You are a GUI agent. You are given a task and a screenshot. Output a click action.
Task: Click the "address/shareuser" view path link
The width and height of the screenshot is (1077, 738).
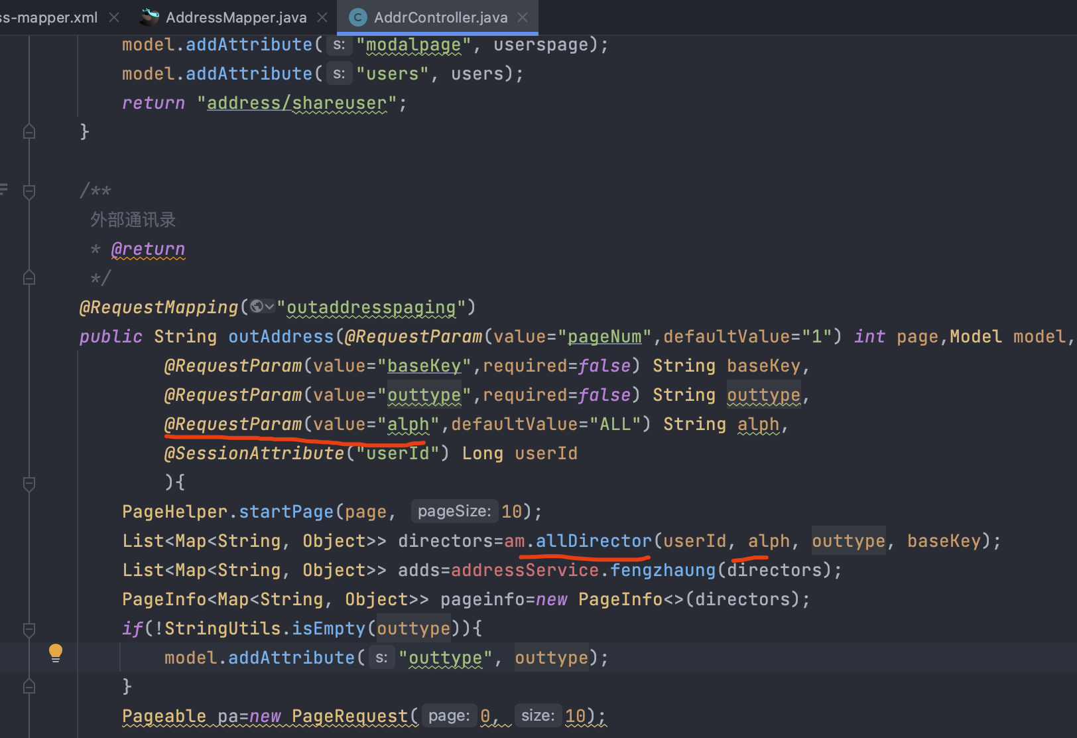click(296, 103)
